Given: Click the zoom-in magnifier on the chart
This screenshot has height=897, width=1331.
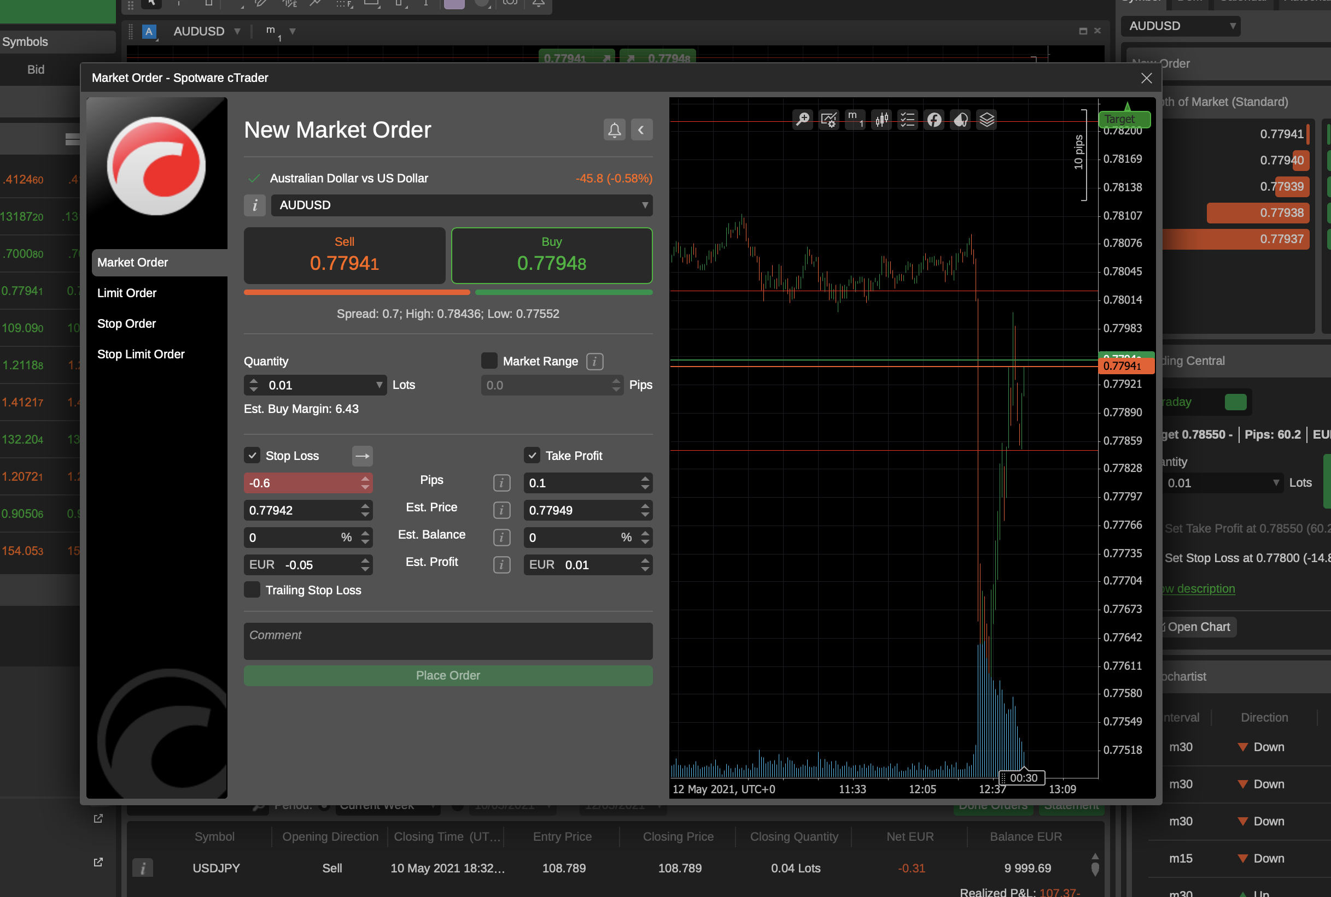Looking at the screenshot, I should point(803,119).
